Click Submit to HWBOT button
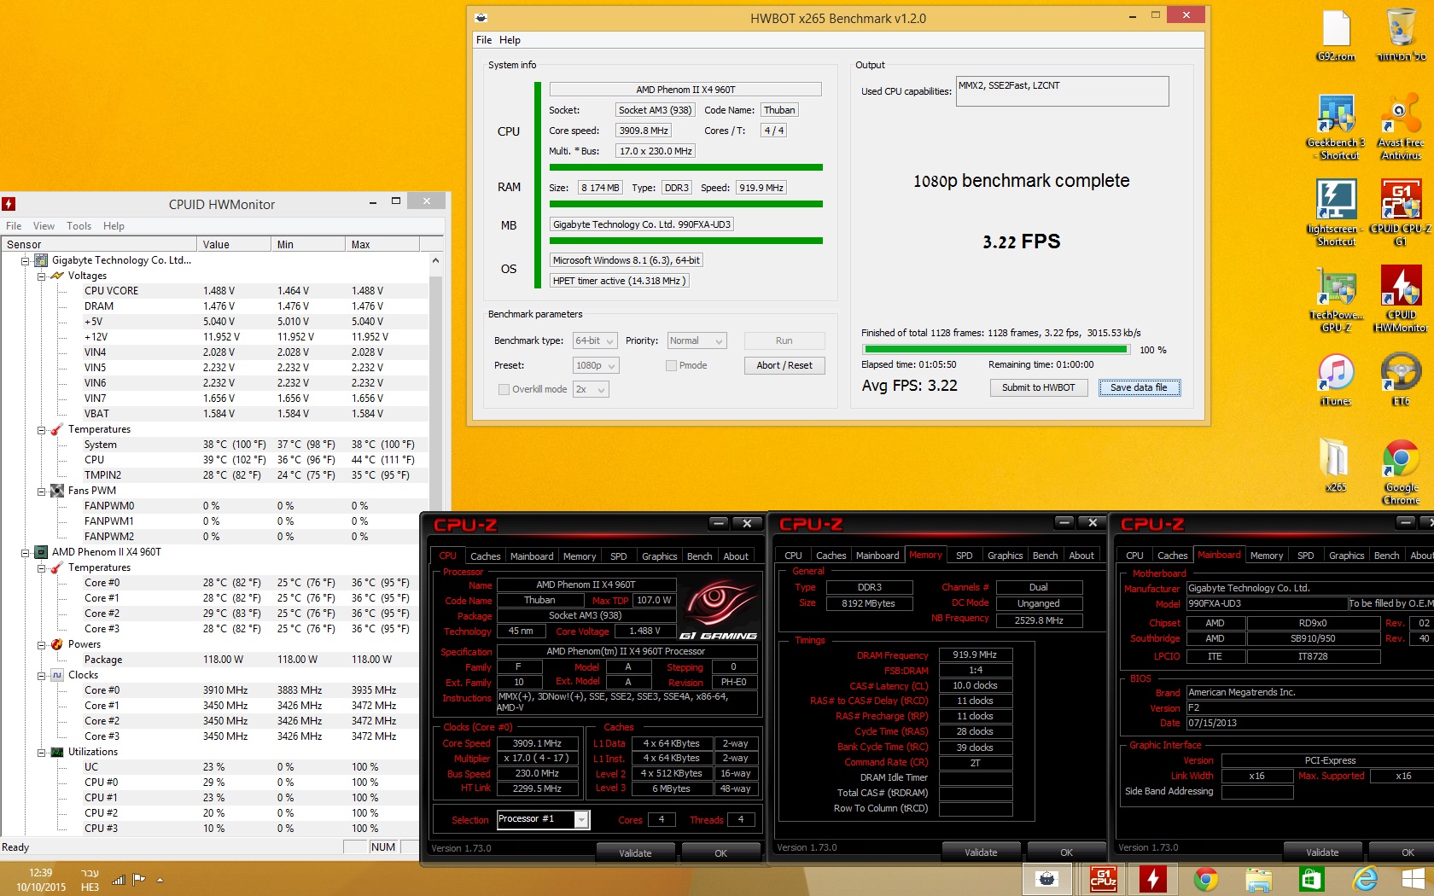Viewport: 1434px width, 896px height. [x=1038, y=387]
